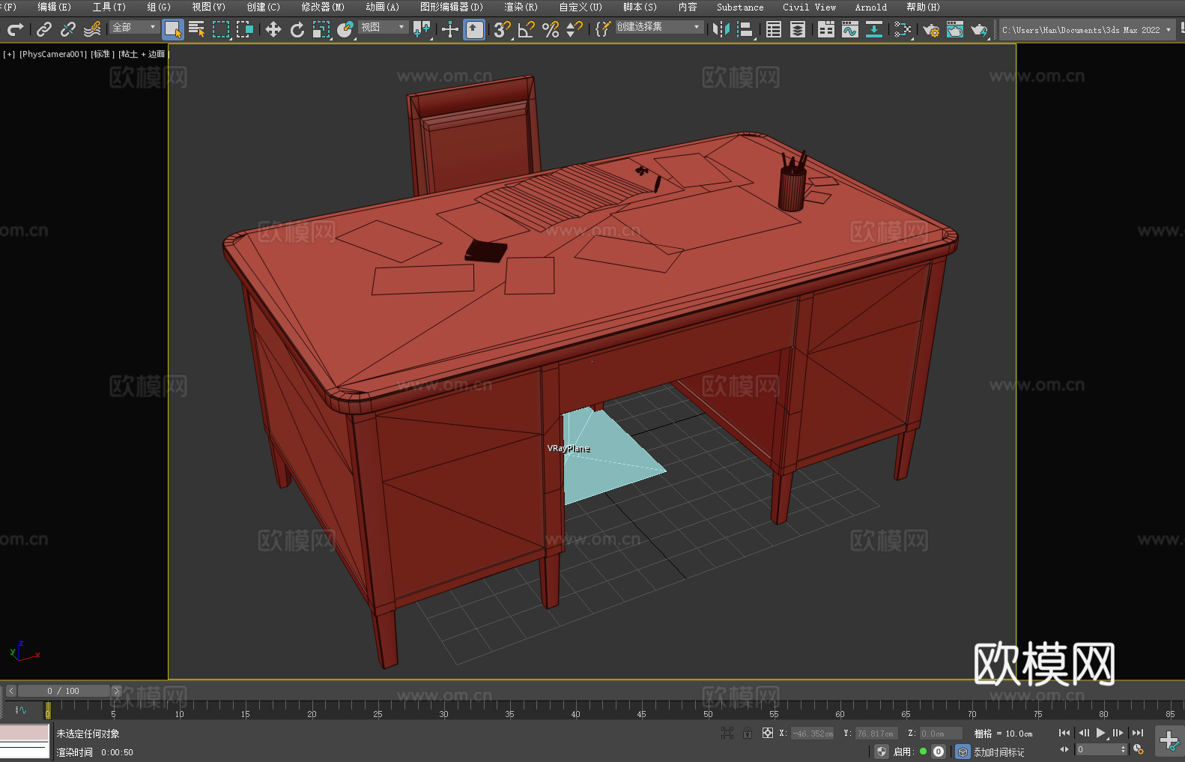The height and width of the screenshot is (762, 1185).
Task: Open Render Setup teapot-with-gear icon
Action: pyautogui.click(x=930, y=29)
